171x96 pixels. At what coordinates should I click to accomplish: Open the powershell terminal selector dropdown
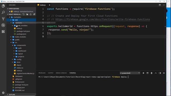(130, 73)
